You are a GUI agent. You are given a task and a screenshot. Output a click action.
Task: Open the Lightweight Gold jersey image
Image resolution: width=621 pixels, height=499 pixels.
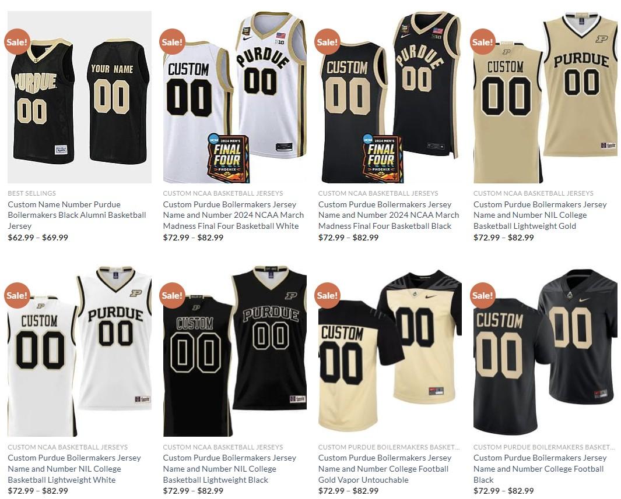545,97
